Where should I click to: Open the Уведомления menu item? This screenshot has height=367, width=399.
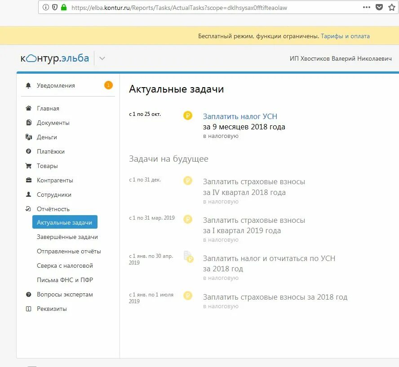coord(56,85)
